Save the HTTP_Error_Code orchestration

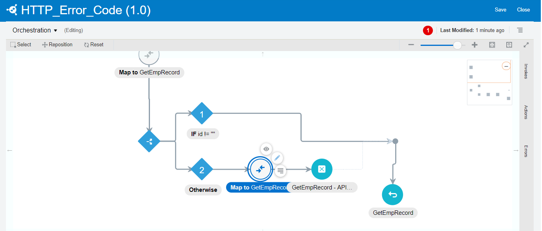point(500,9)
